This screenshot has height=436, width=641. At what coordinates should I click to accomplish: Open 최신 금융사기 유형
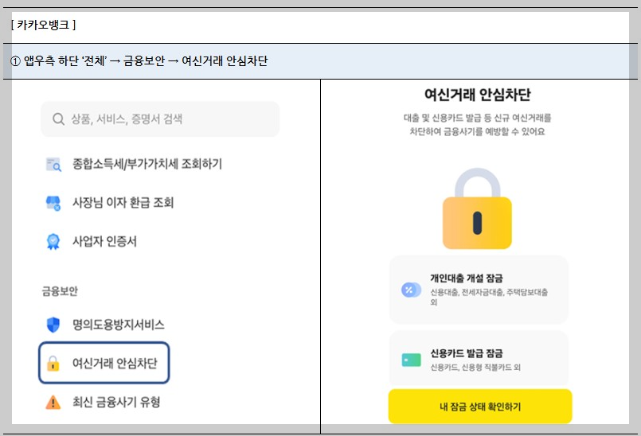(116, 402)
